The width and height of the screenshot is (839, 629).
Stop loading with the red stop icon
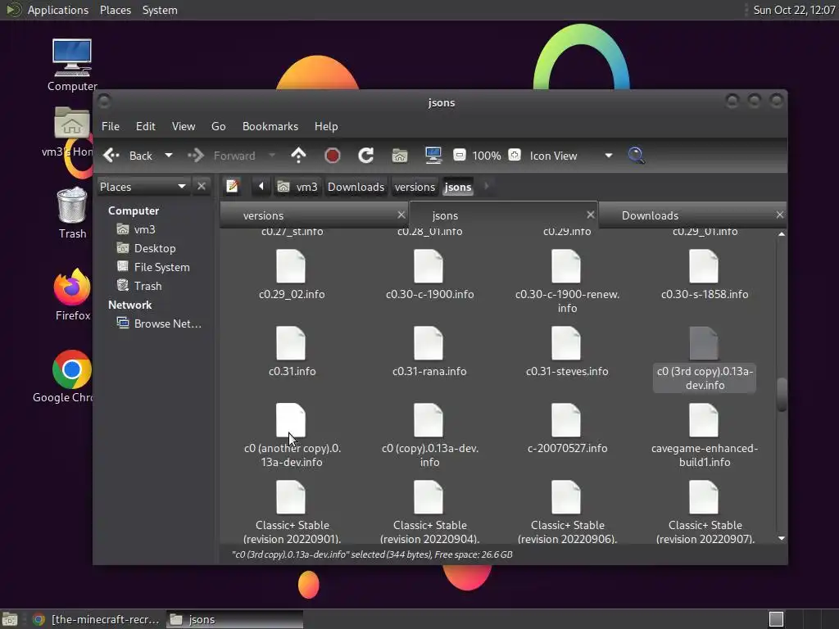333,156
